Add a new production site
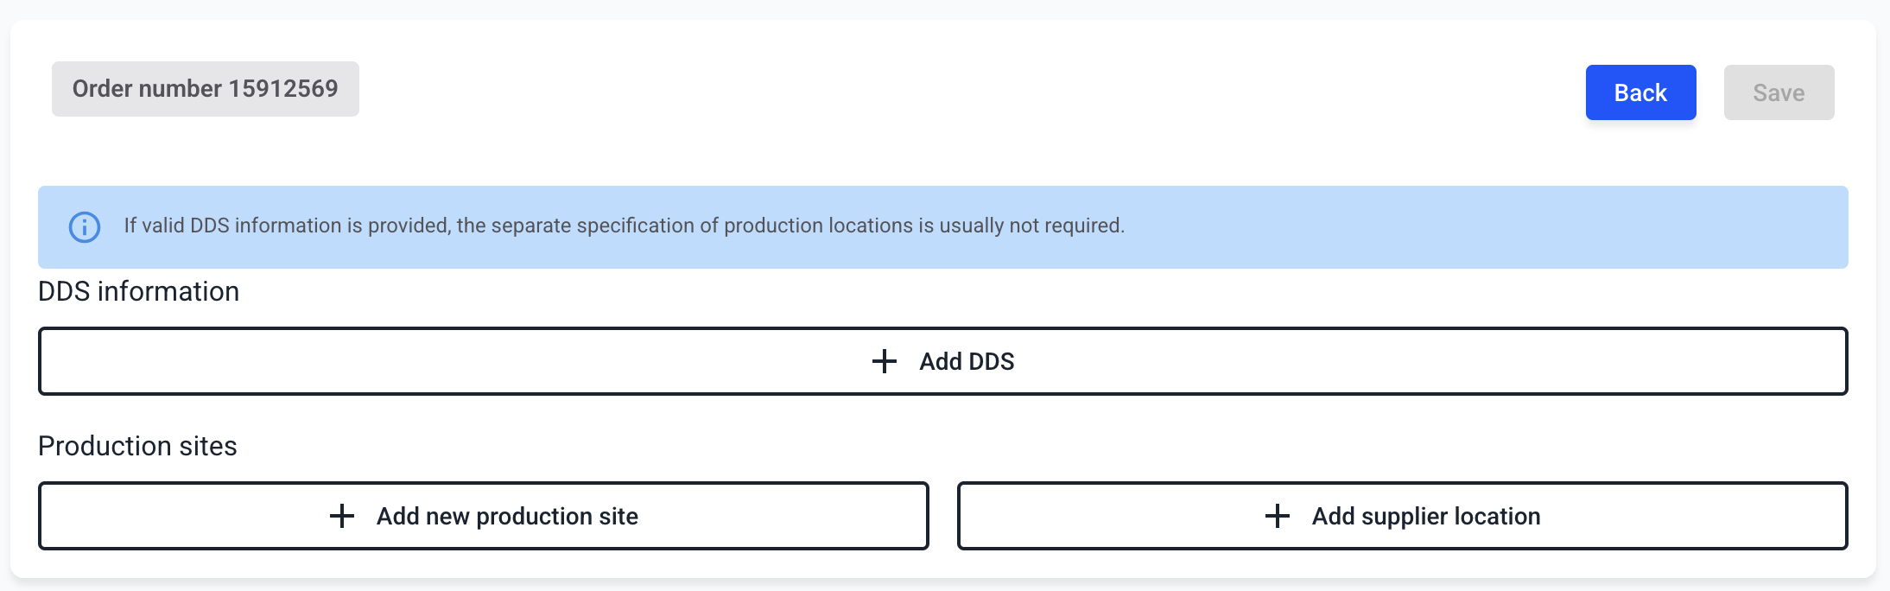The width and height of the screenshot is (1890, 591). coord(483,516)
